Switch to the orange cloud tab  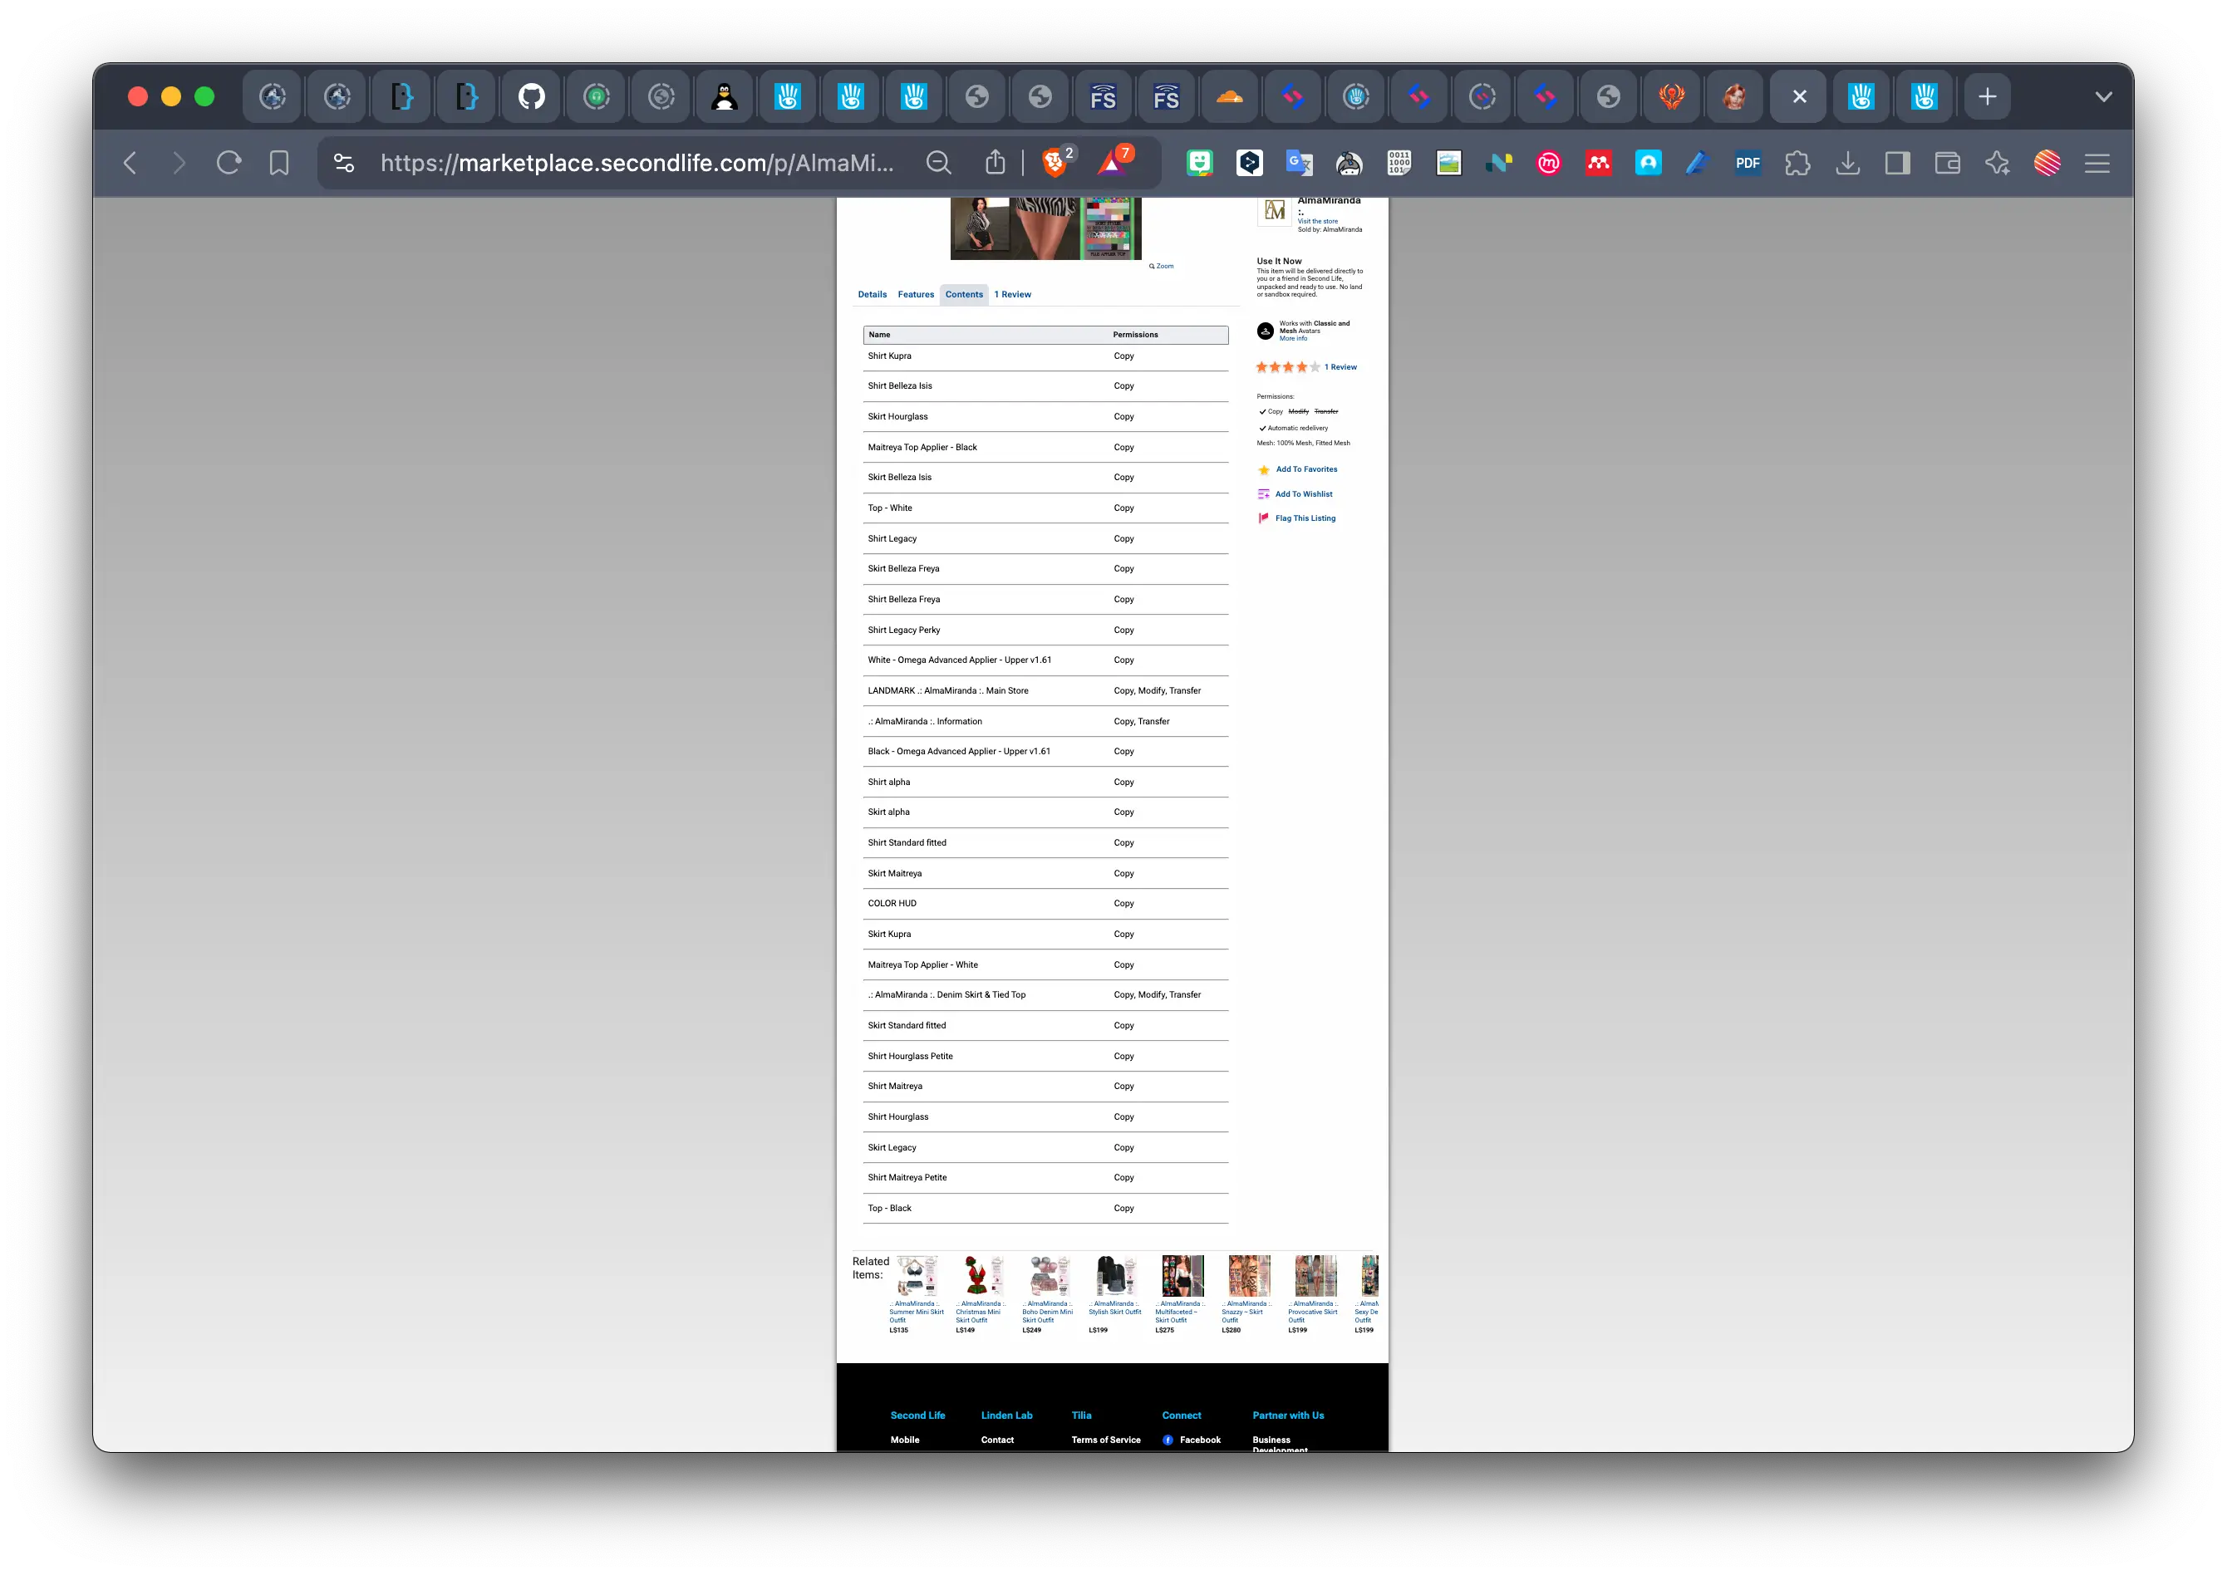pos(1229,96)
